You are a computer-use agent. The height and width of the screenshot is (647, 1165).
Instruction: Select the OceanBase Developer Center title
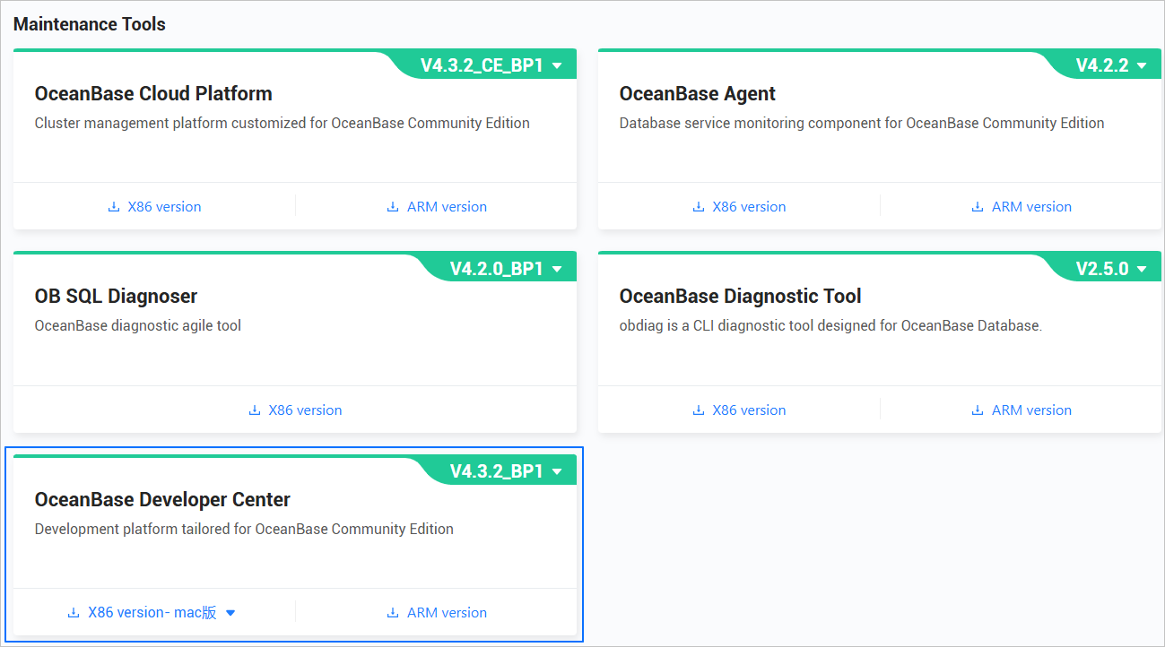click(162, 499)
